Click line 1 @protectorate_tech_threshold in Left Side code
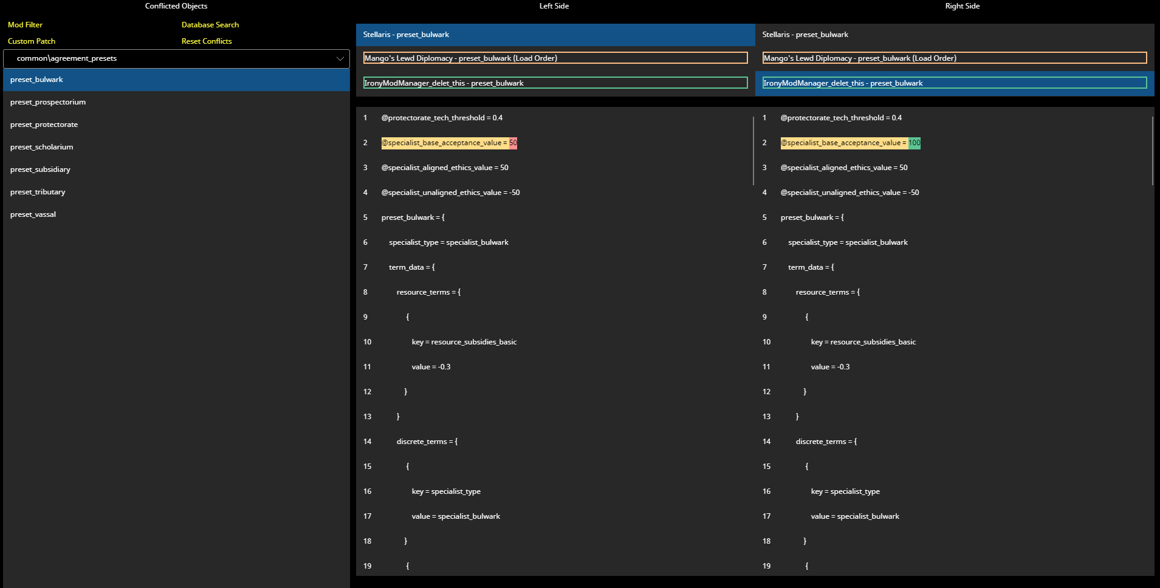 (442, 118)
